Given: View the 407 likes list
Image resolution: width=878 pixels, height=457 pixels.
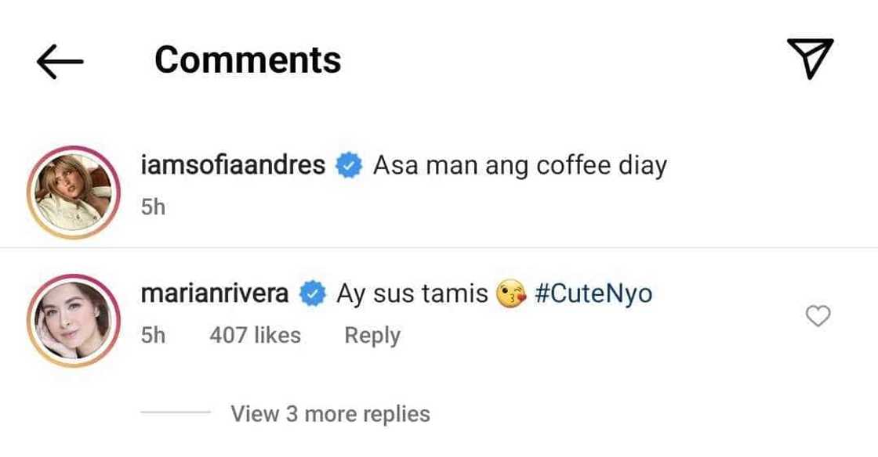Looking at the screenshot, I should pos(255,334).
